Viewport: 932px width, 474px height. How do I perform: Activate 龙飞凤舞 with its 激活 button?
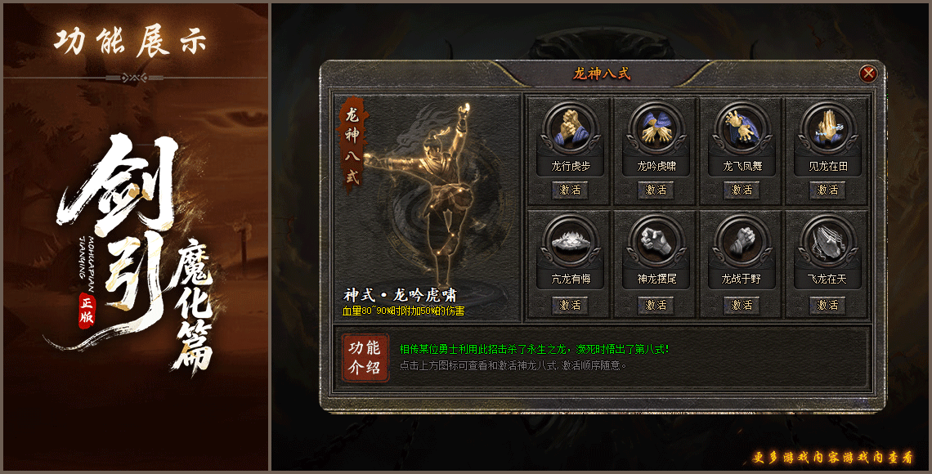[742, 190]
